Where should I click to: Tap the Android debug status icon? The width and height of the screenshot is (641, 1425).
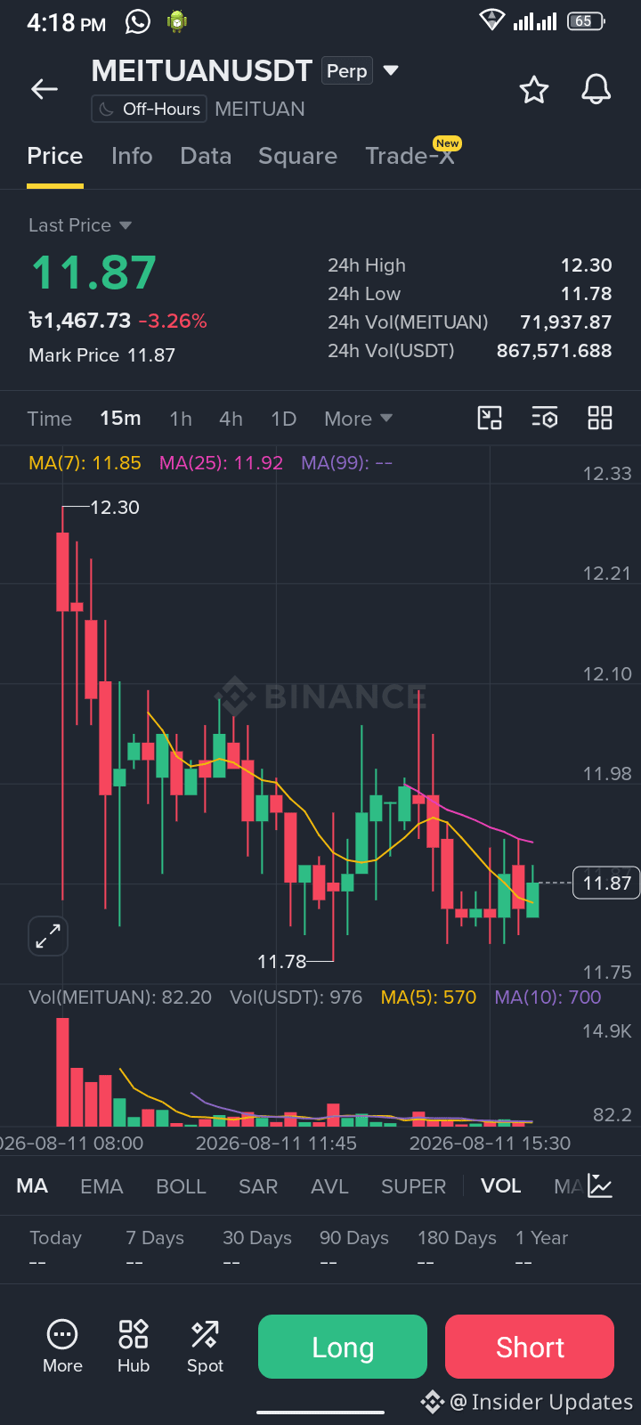[x=177, y=21]
